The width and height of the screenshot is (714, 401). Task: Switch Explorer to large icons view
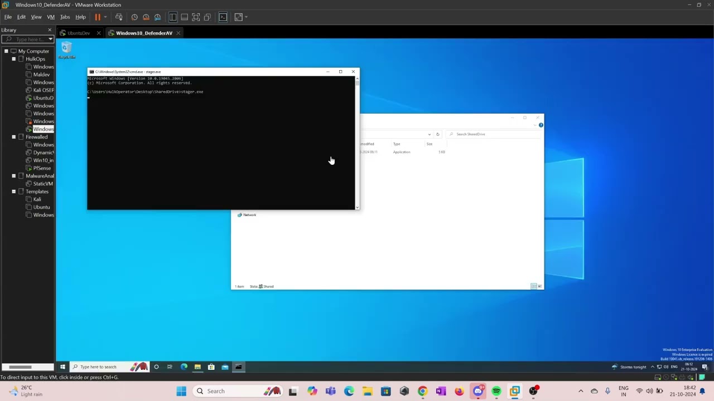coord(540,286)
